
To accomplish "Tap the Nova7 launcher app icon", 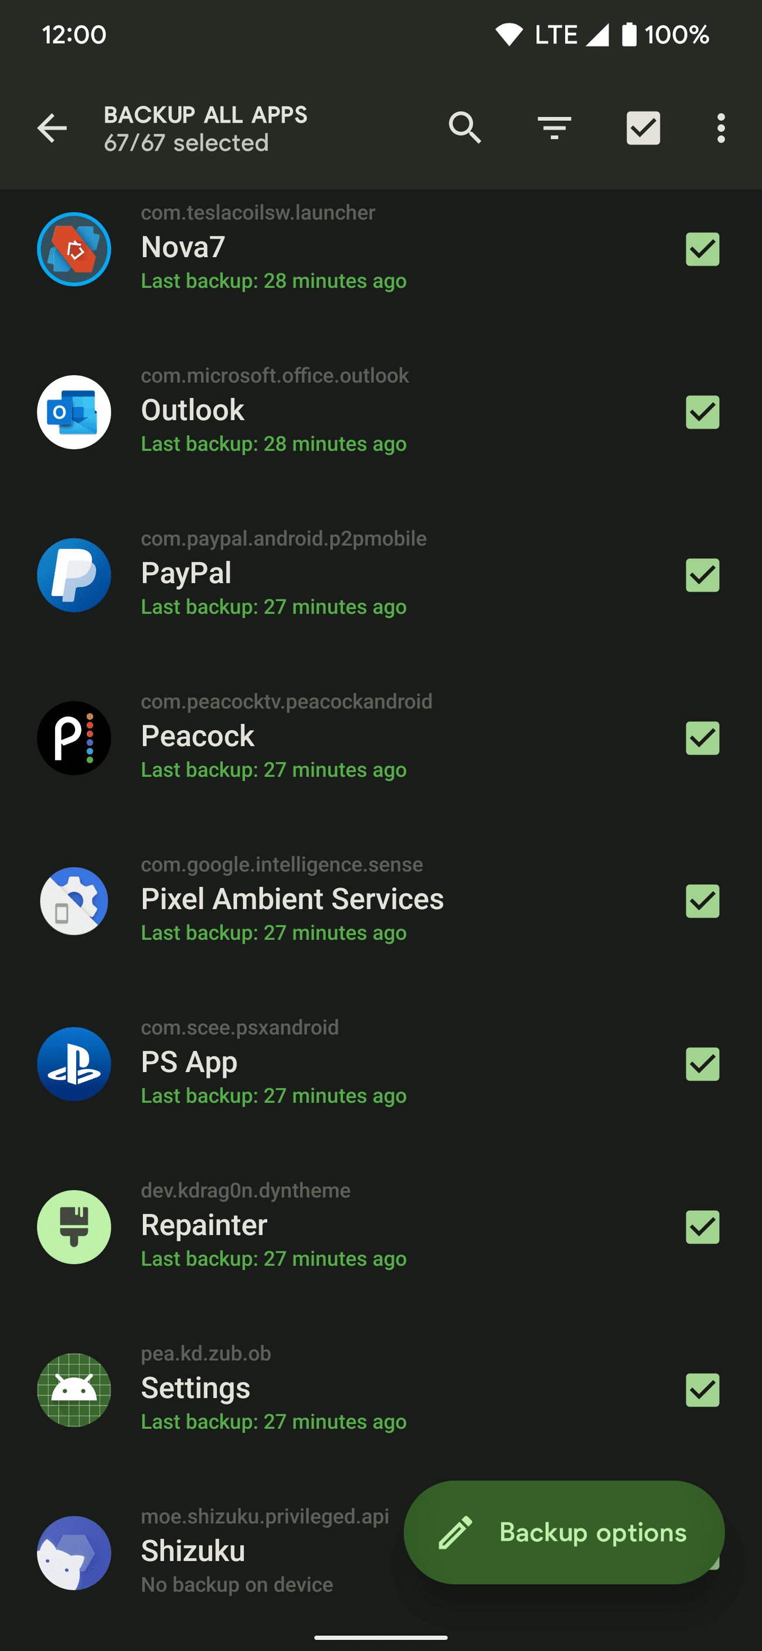I will pyautogui.click(x=74, y=249).
